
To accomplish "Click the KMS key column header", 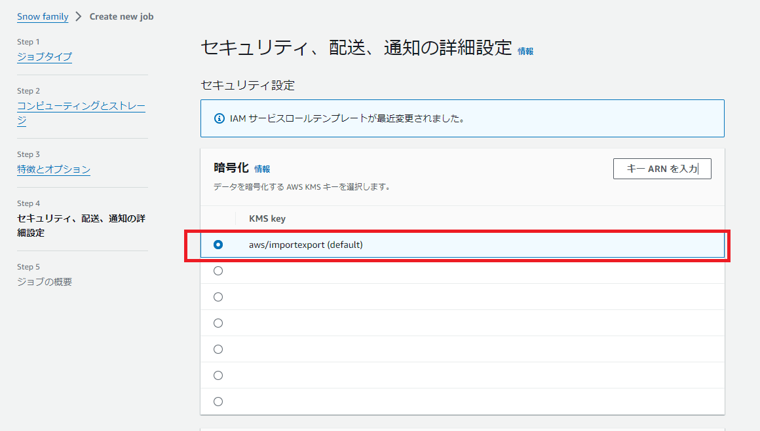I will (x=267, y=218).
